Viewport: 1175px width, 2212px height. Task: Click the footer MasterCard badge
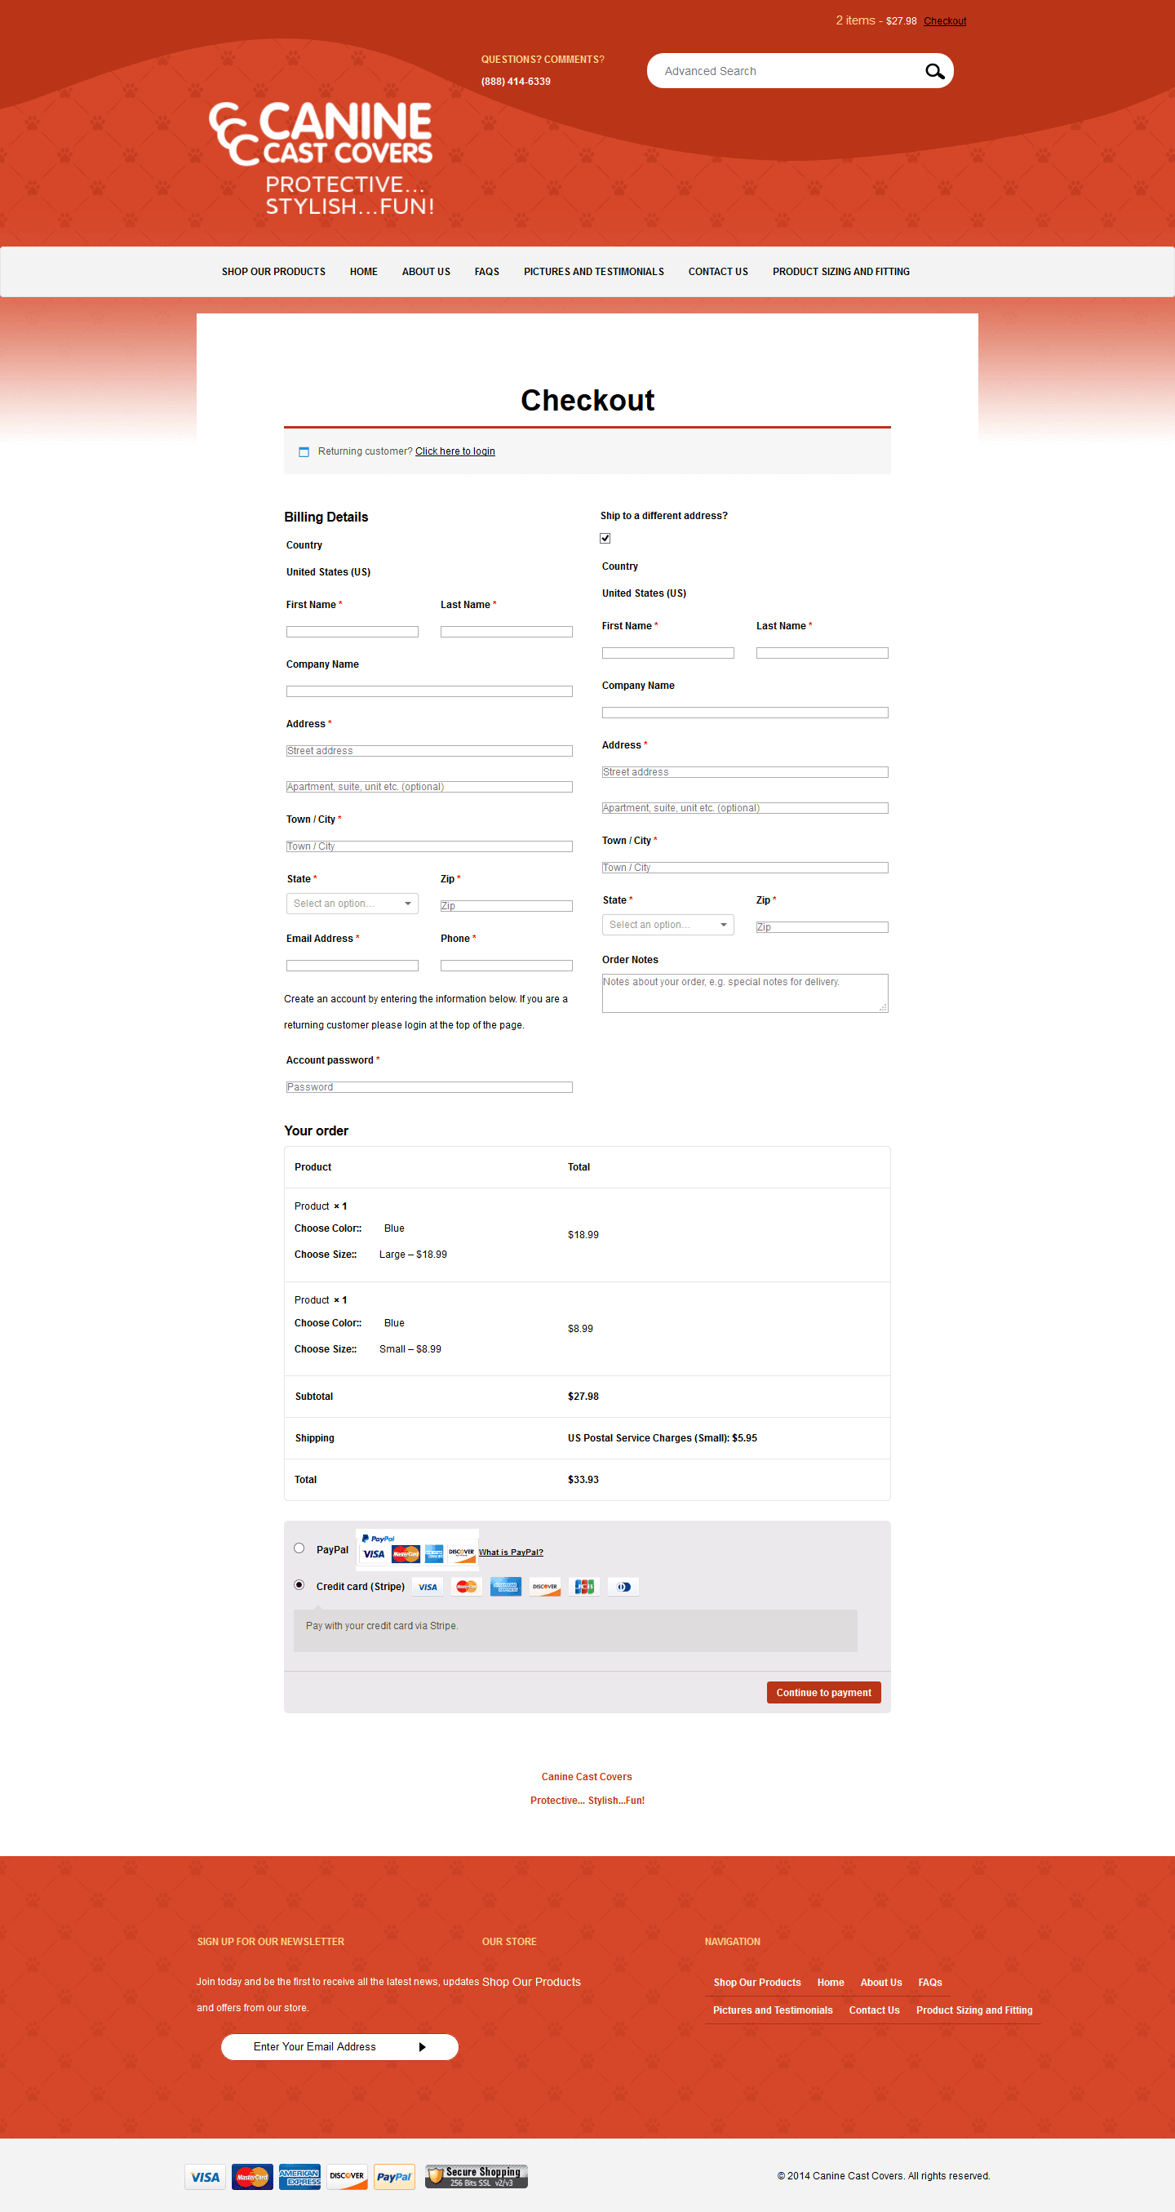252,2177
